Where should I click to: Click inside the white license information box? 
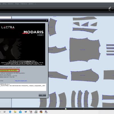coord(23,87)
